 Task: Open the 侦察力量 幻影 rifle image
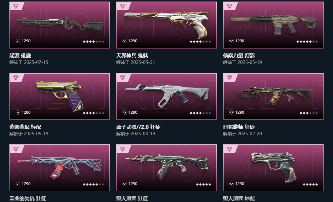(273, 24)
